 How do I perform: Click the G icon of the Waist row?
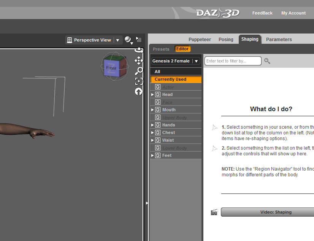pyautogui.click(x=158, y=140)
